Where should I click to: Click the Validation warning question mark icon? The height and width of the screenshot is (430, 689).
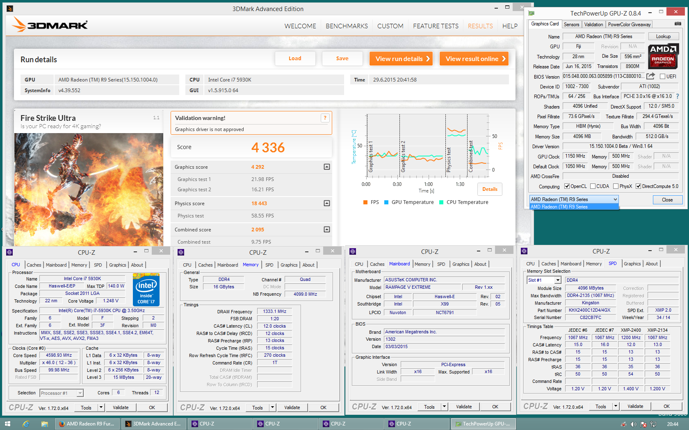(325, 118)
